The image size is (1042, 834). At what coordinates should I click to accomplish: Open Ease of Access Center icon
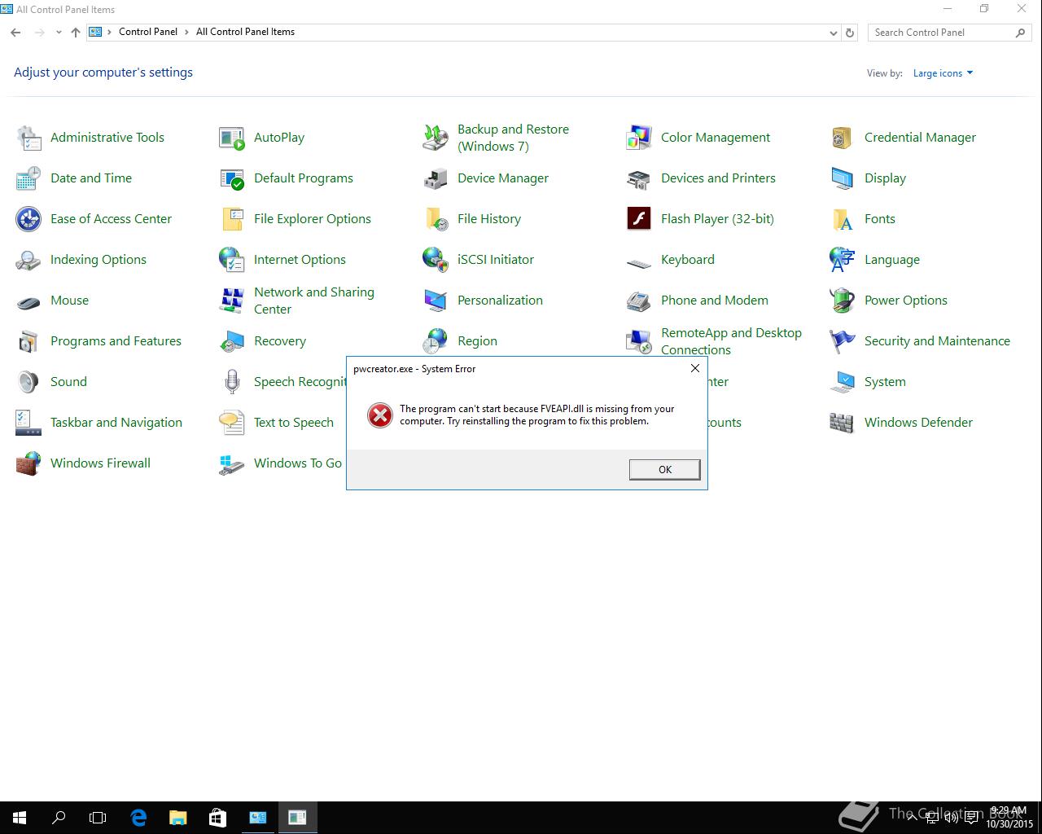(29, 219)
